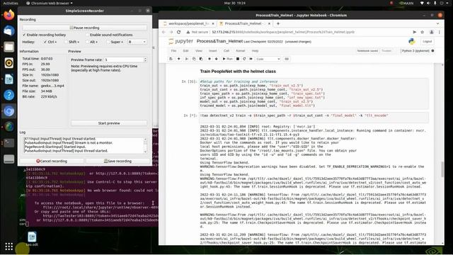Click the Jupyter logo

181,41
